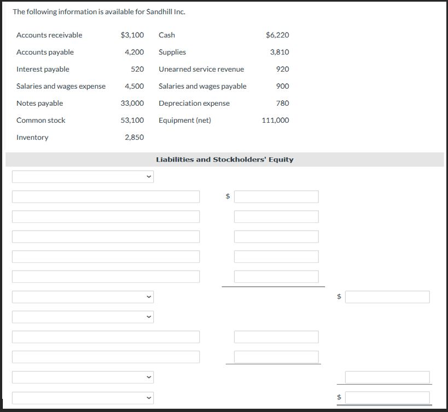Click the '2,850' amount
The image size is (448, 412).
click(x=134, y=138)
